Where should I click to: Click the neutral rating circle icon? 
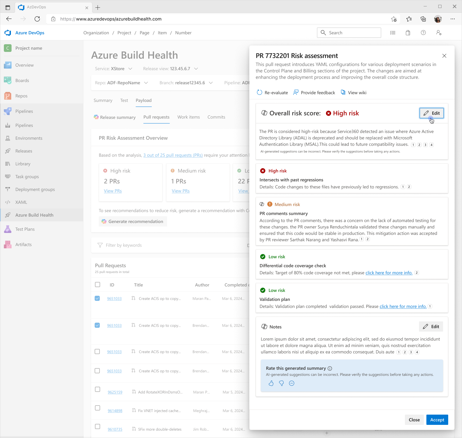pyautogui.click(x=292, y=383)
